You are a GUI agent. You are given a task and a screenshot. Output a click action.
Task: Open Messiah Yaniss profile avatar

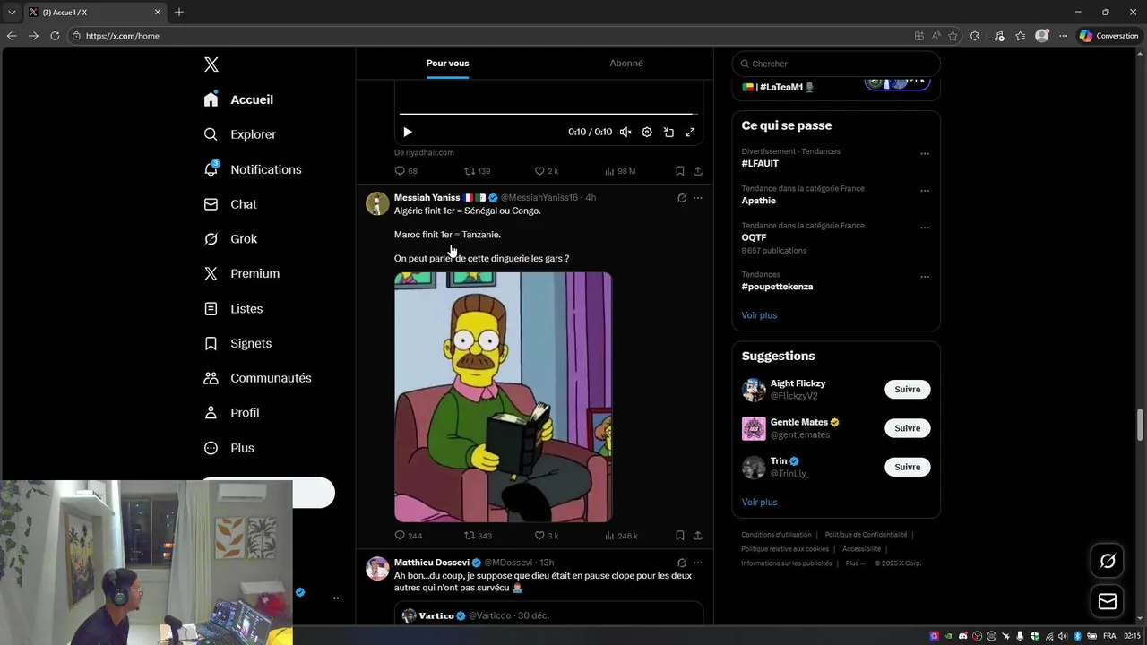click(377, 203)
